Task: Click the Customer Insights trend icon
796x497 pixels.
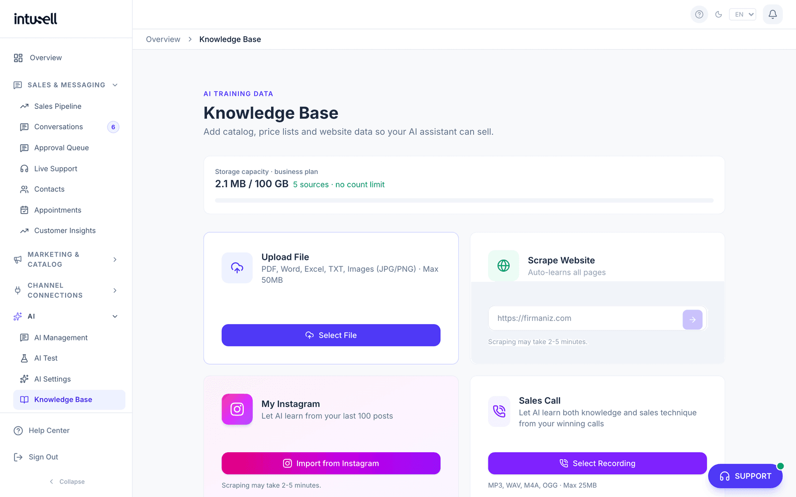Action: pos(24,231)
